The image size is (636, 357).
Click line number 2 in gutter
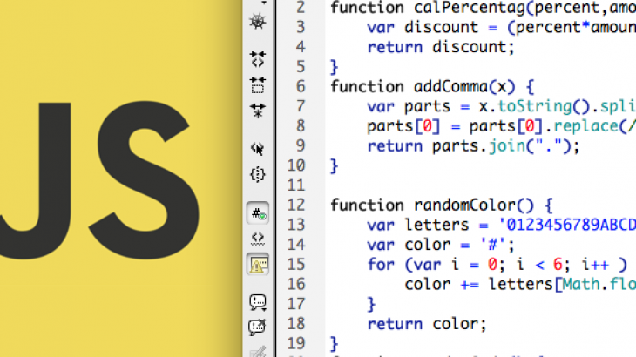301,7
